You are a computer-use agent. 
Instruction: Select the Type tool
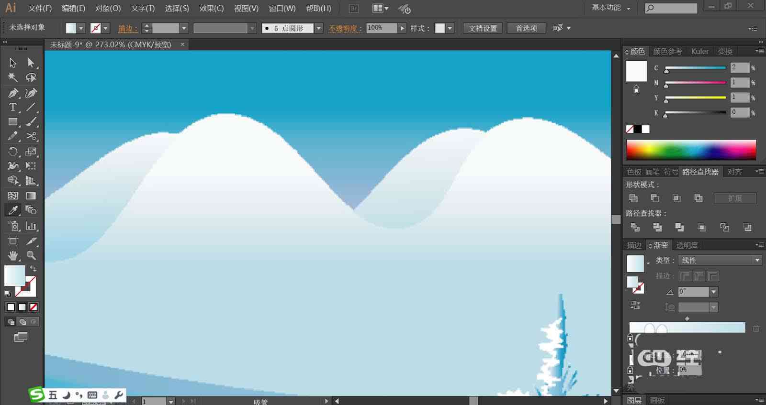point(13,107)
